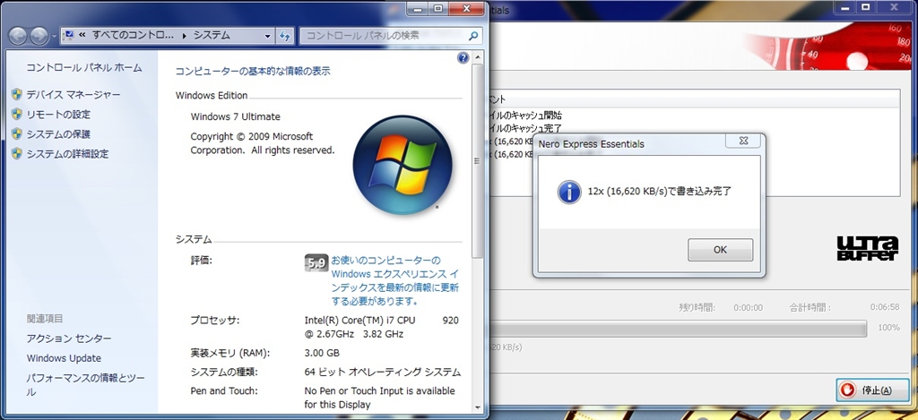Open リモートの設定 link
Image resolution: width=918 pixels, height=420 pixels.
pyautogui.click(x=58, y=115)
